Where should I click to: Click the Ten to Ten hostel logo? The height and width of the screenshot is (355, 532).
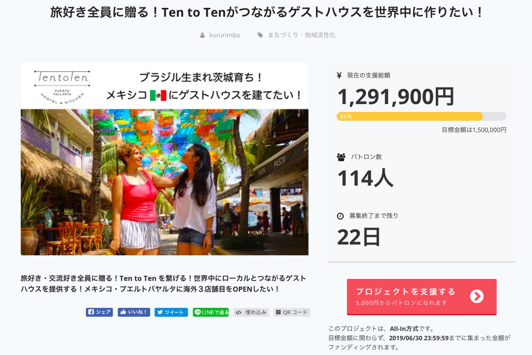(62, 85)
